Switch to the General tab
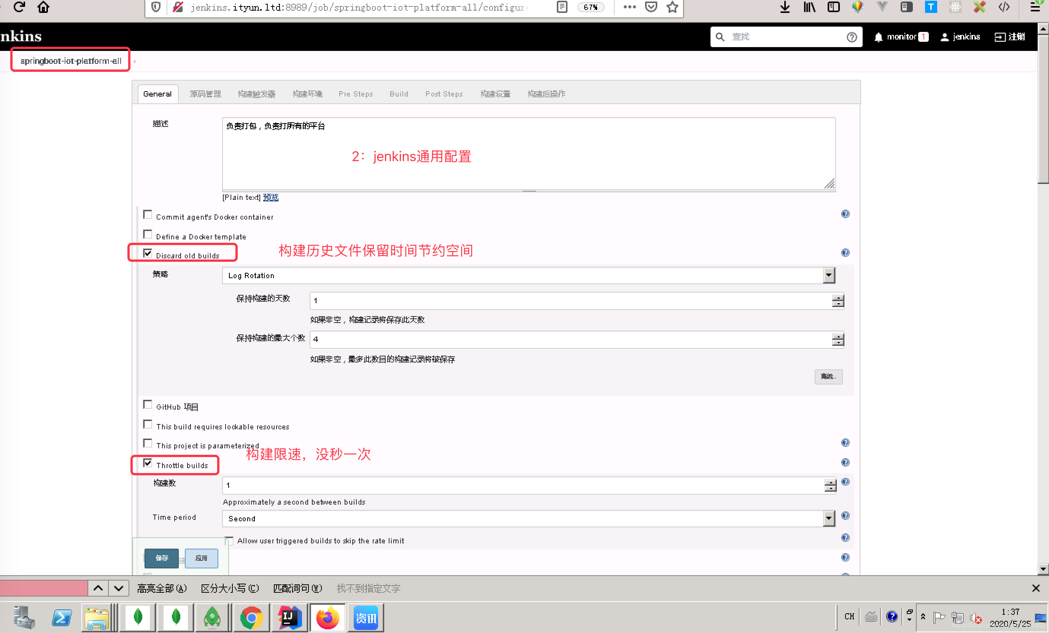The width and height of the screenshot is (1049, 633). 157,93
